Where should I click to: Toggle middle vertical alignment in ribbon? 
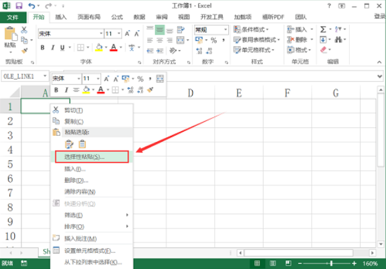click(160, 30)
